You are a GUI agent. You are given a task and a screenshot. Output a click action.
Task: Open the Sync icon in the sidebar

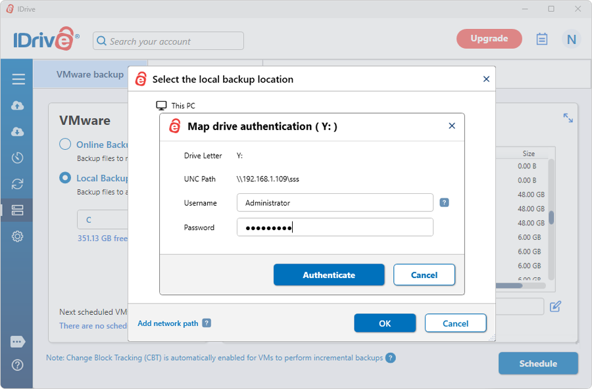click(x=18, y=184)
